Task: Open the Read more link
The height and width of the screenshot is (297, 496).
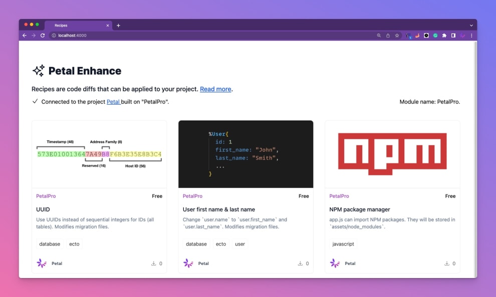Action: (x=215, y=89)
